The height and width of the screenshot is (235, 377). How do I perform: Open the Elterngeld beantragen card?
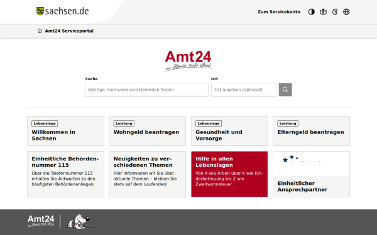coord(311,131)
